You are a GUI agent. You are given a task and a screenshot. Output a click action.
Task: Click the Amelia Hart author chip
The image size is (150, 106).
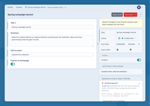click(127, 38)
